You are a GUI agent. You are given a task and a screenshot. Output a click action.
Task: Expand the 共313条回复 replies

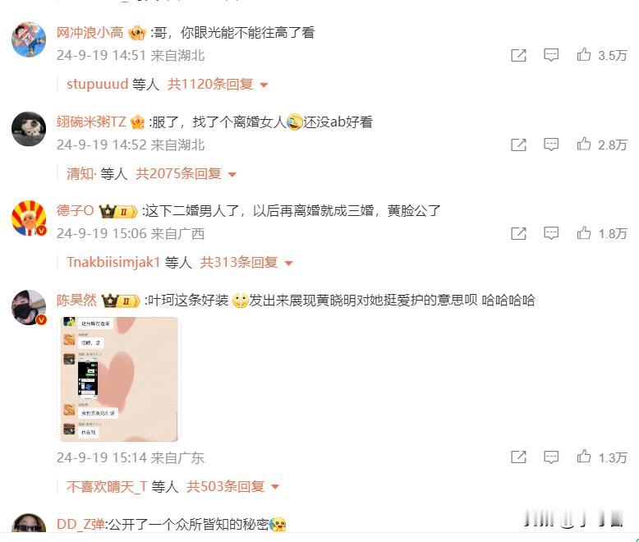tap(246, 263)
